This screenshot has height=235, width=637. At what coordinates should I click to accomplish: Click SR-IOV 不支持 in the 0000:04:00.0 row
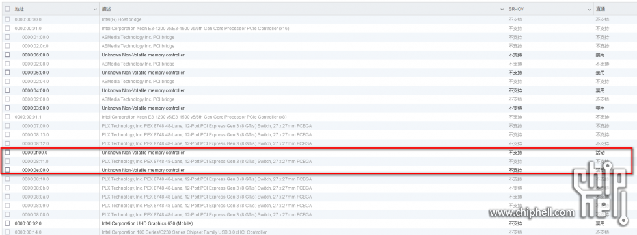515,90
